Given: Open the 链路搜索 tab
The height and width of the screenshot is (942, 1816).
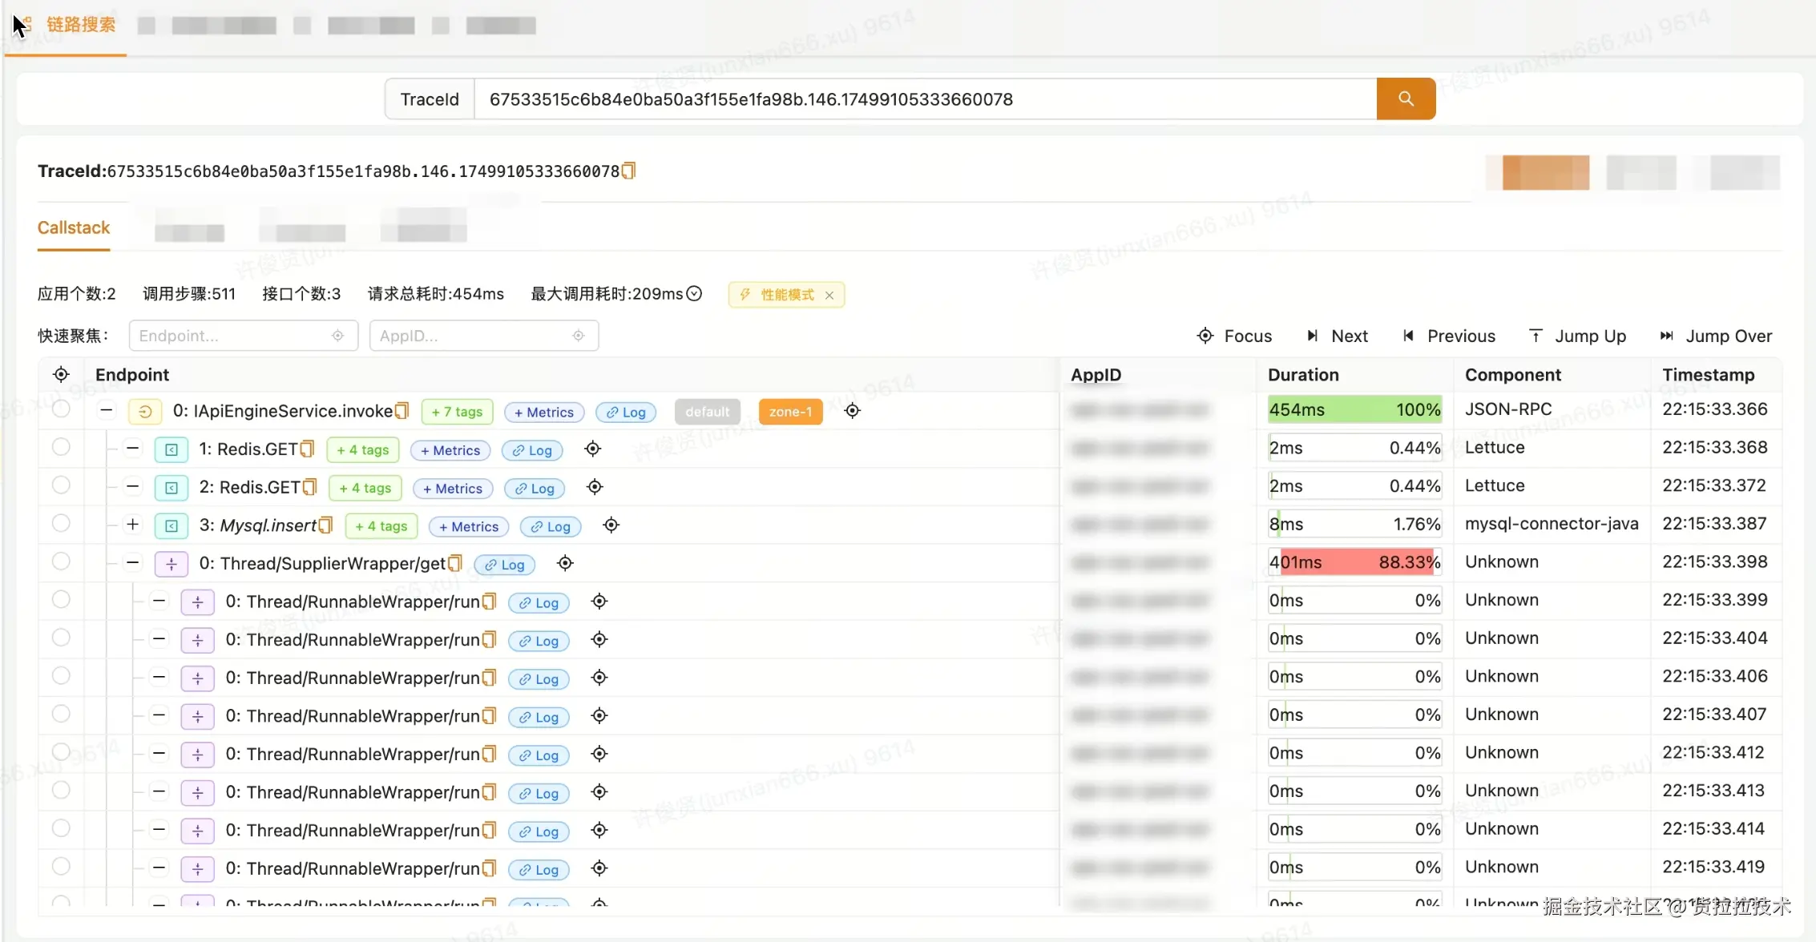Looking at the screenshot, I should coord(80,25).
